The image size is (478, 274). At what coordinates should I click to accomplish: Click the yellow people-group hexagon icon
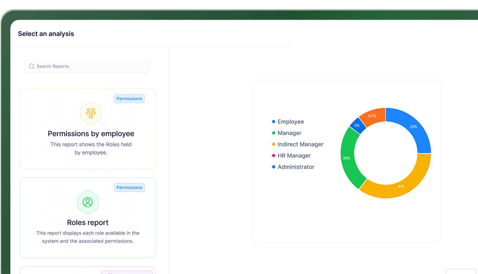(x=91, y=113)
